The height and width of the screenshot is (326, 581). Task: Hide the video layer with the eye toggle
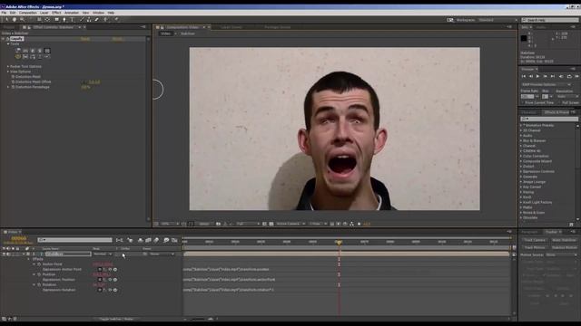click(x=4, y=254)
